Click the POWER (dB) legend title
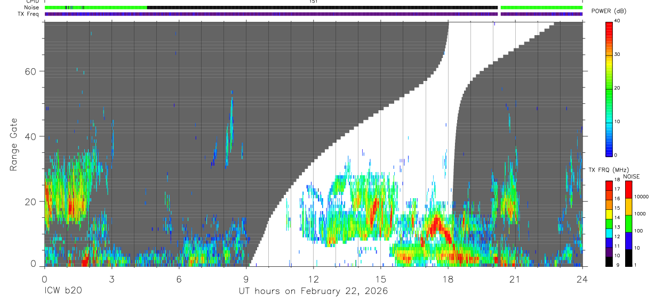 pos(610,11)
